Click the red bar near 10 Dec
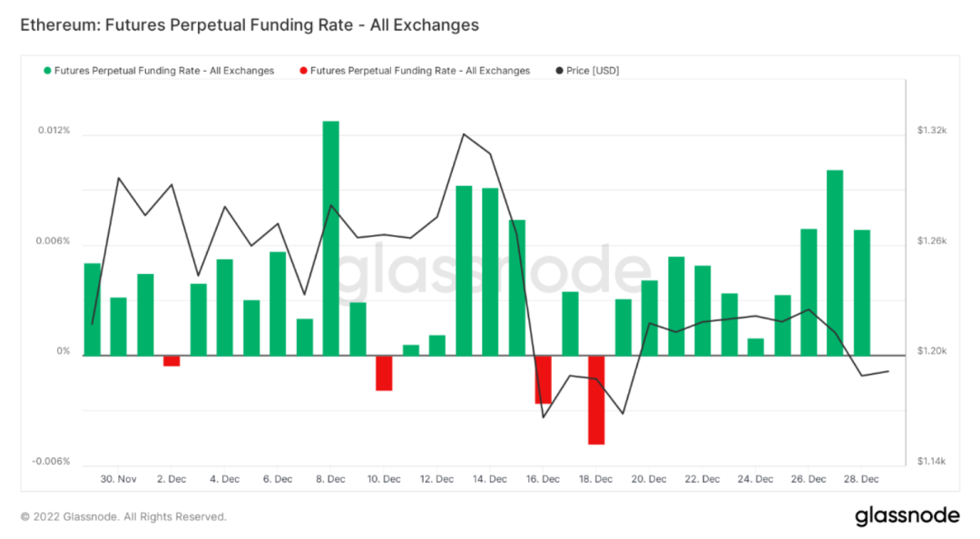This screenshot has height=539, width=980. point(384,373)
